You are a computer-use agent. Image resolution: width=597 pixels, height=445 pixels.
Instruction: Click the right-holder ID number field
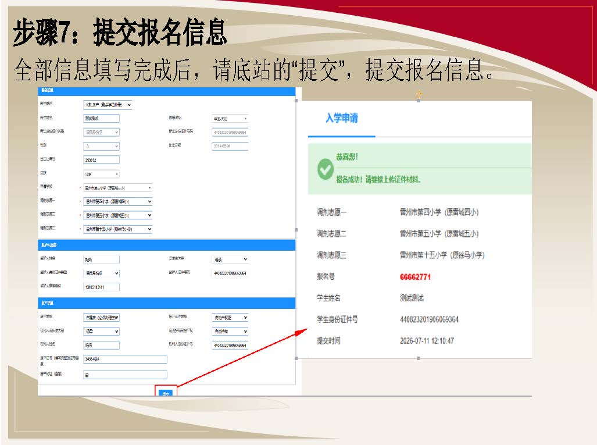click(230, 345)
